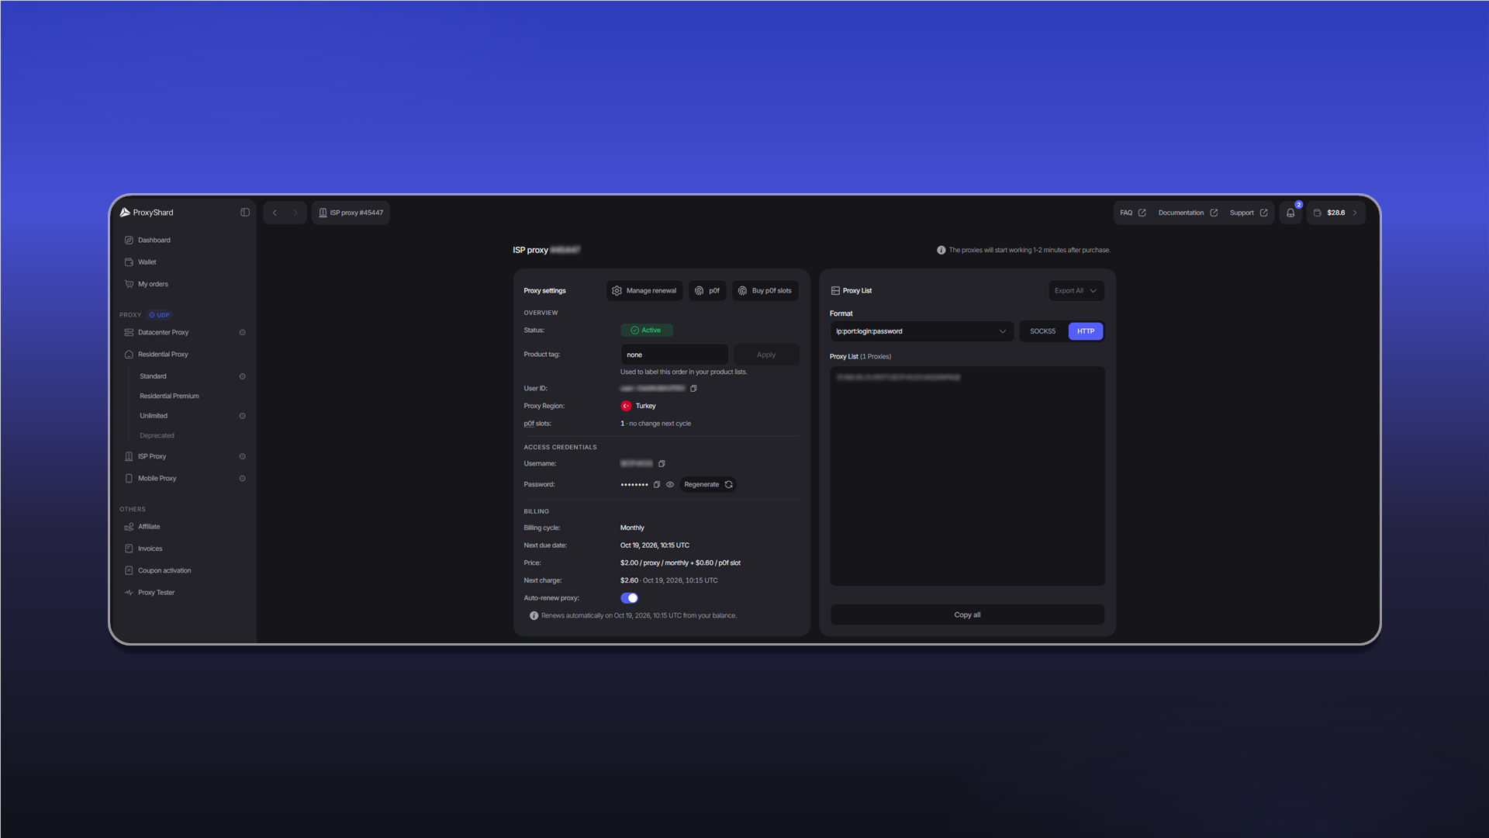
Task: Open the Manage renewal button
Action: pyautogui.click(x=644, y=291)
